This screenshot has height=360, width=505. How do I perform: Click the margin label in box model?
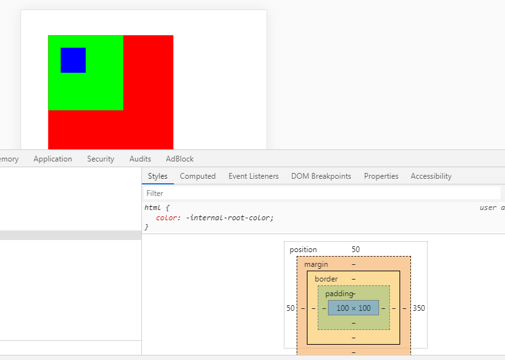[316, 264]
